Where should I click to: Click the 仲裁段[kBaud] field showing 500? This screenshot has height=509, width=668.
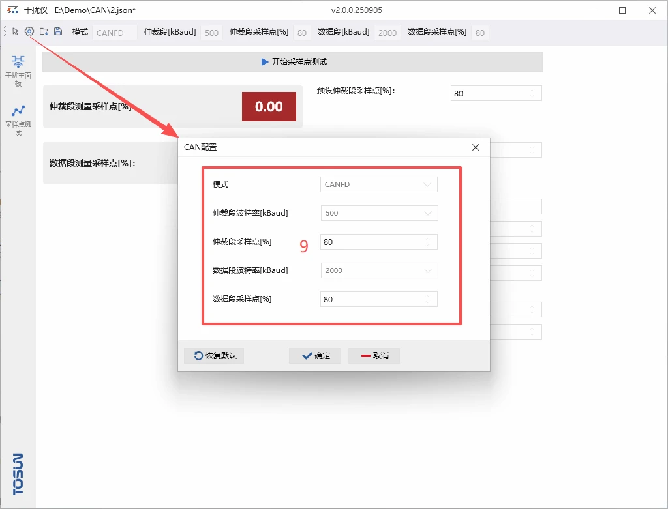click(x=210, y=32)
